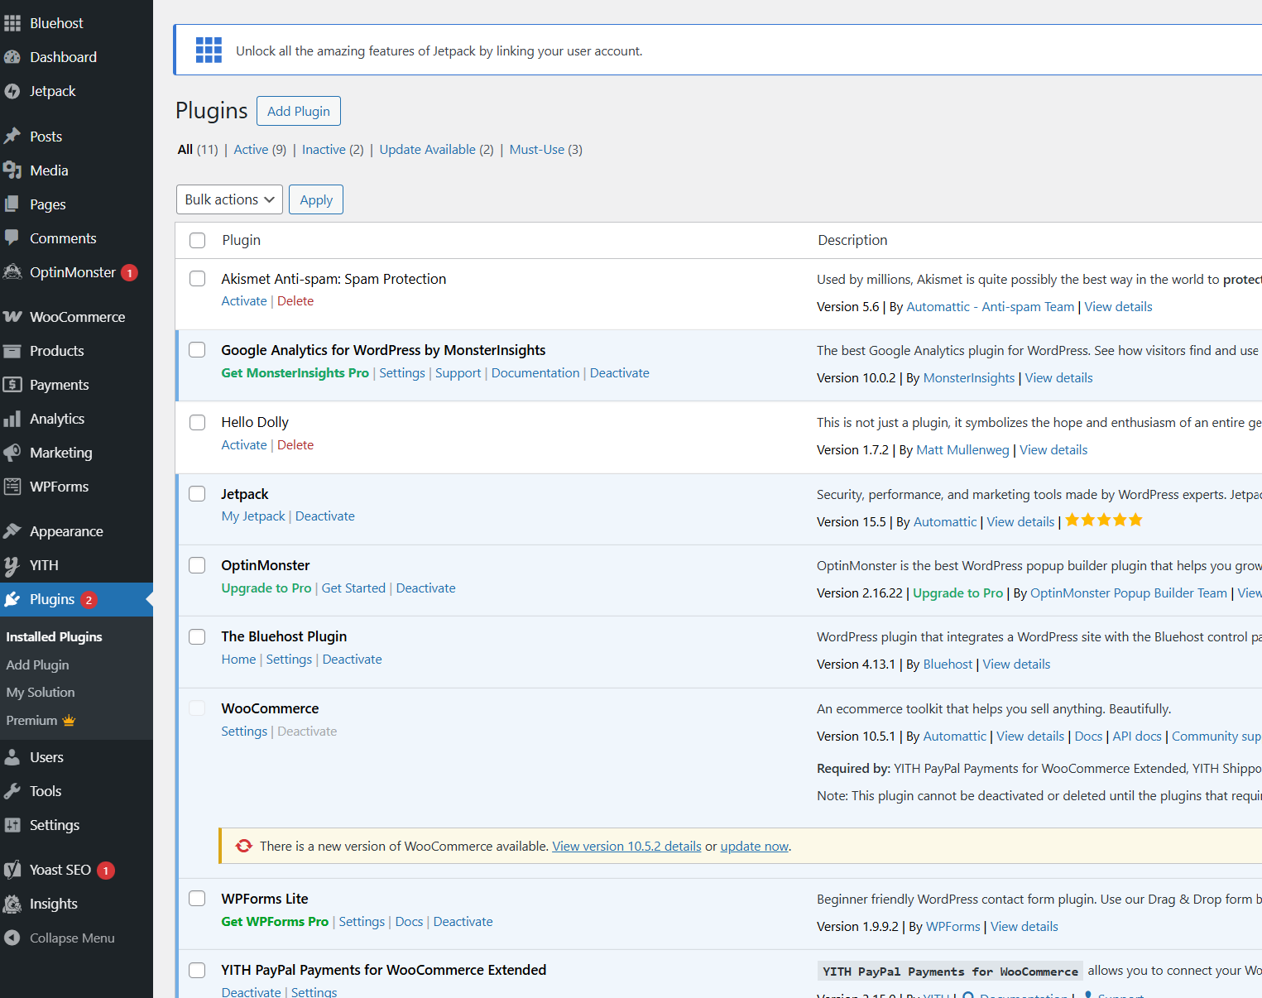Screen dimensions: 1262x998
Task: Check the Jetpack plugin checkbox
Action: pos(197,493)
